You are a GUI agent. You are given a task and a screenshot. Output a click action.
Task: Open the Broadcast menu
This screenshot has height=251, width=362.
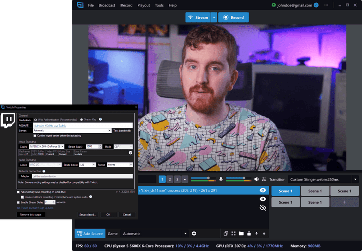(107, 5)
